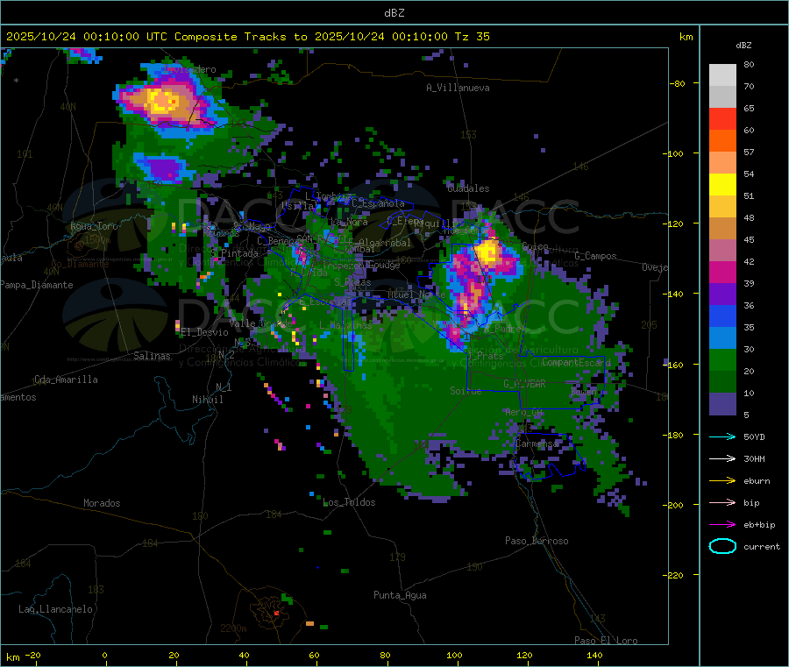This screenshot has height=667, width=789.
Task: Click the 'Morados' map label
Action: click(102, 503)
